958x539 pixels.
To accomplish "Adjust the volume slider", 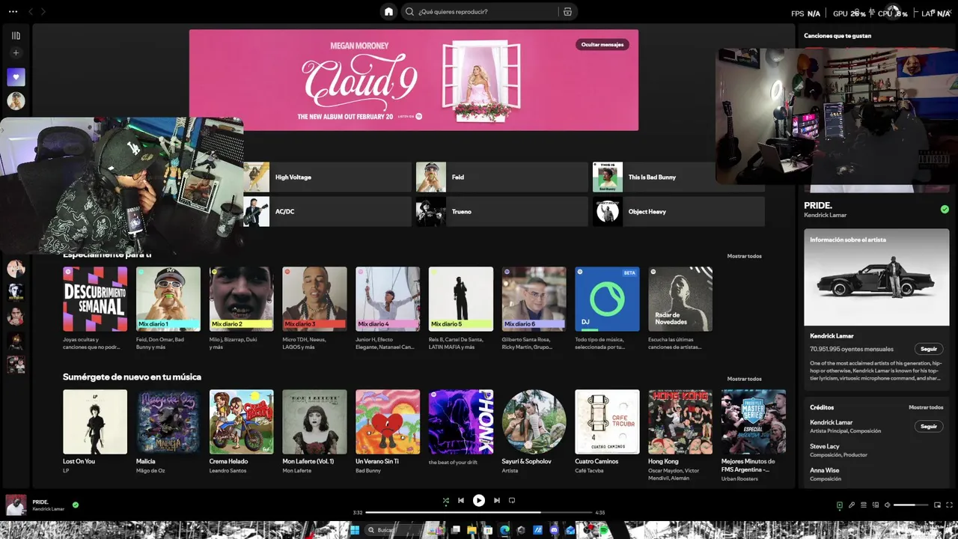I will (911, 505).
